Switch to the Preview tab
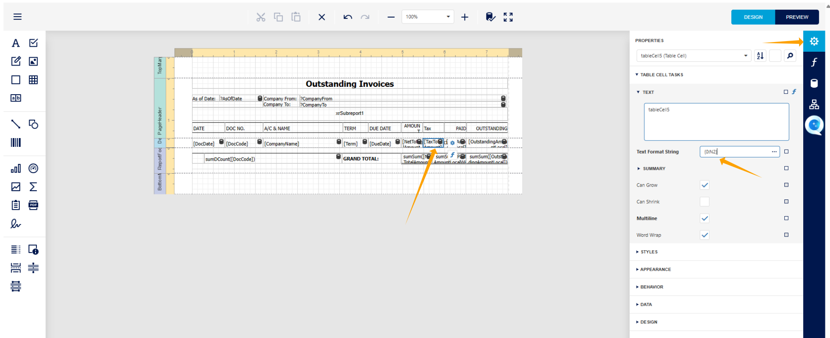 click(797, 17)
